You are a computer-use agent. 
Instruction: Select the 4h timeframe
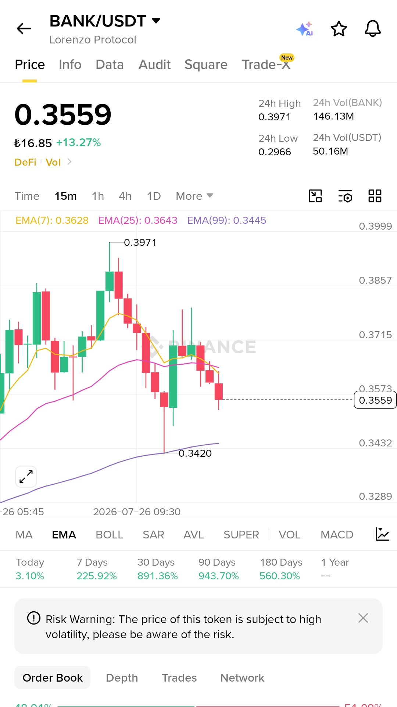click(125, 196)
